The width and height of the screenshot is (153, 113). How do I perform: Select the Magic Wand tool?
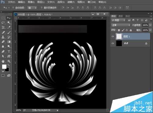[x=9, y=23]
